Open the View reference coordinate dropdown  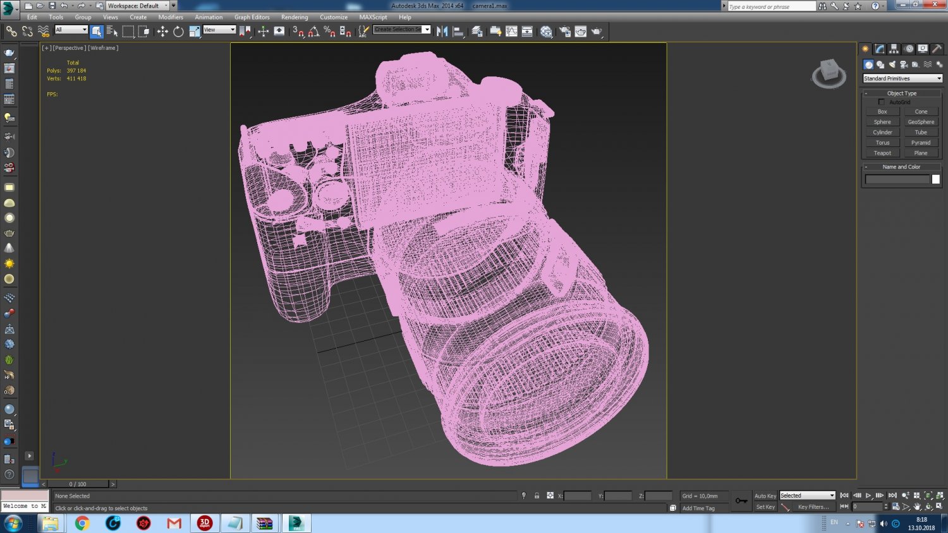(x=217, y=29)
